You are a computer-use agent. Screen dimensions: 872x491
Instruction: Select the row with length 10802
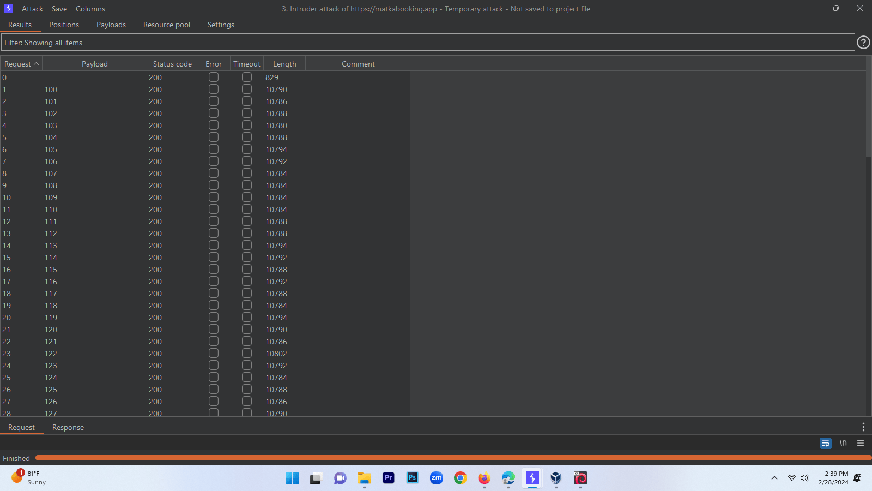pyautogui.click(x=205, y=353)
